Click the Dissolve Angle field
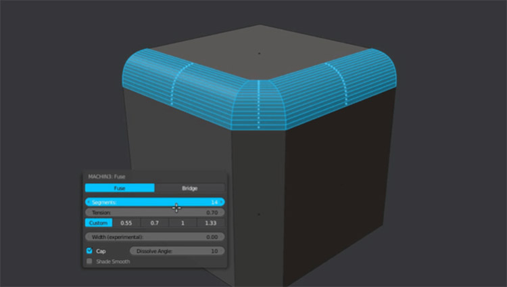 (176, 250)
